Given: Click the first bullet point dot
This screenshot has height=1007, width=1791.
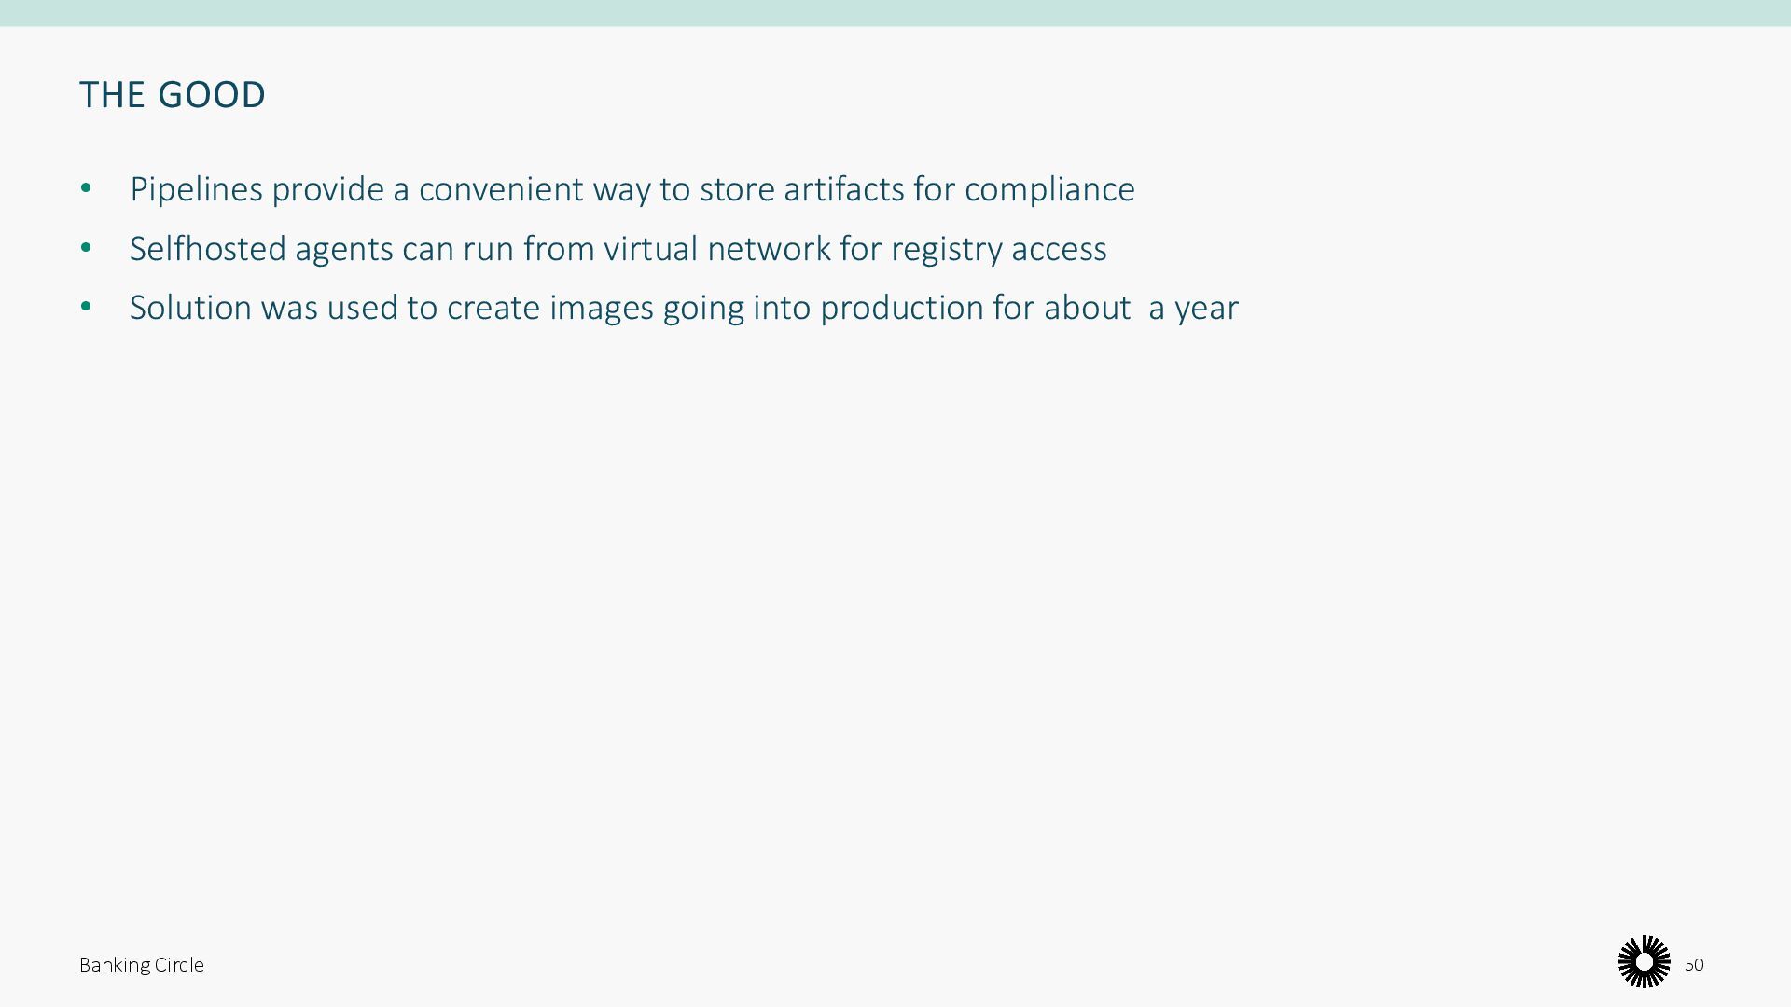Looking at the screenshot, I should [87, 188].
